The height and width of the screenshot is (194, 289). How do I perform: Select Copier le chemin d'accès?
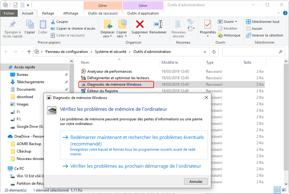coord(73,28)
